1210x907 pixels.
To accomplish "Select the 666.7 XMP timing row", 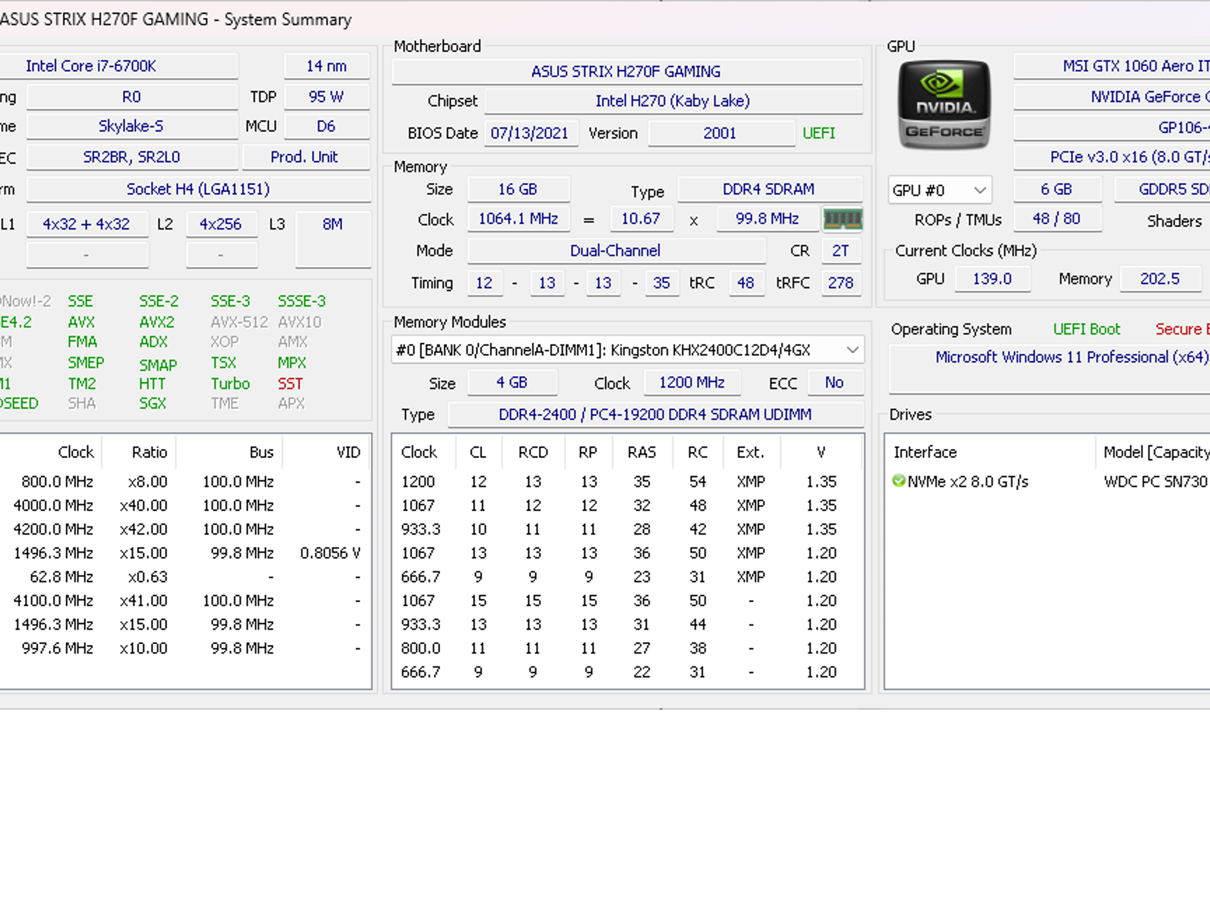I will (x=627, y=577).
